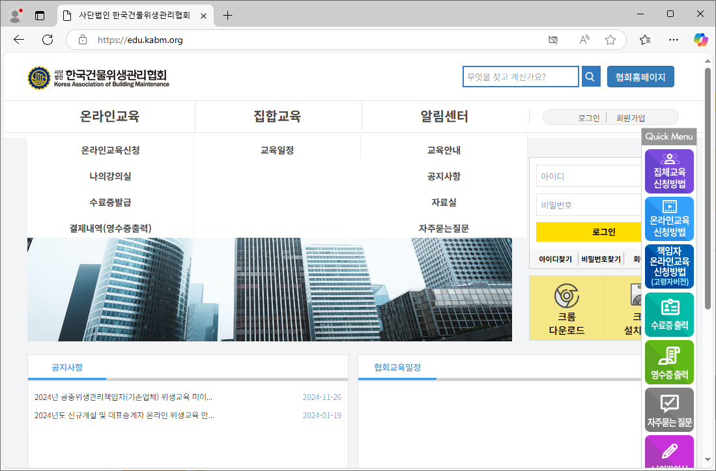This screenshot has height=471, width=716.
Task: Click the 로그인 link in header
Action: pyautogui.click(x=588, y=118)
